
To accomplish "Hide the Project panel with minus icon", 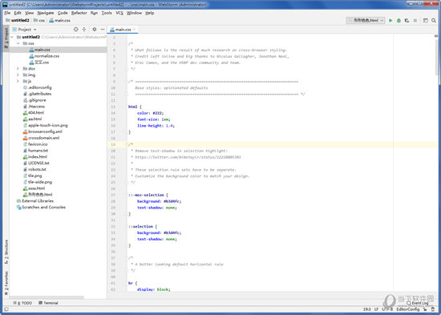I will click(103, 29).
